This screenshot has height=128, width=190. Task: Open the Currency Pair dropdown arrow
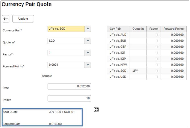(88, 29)
